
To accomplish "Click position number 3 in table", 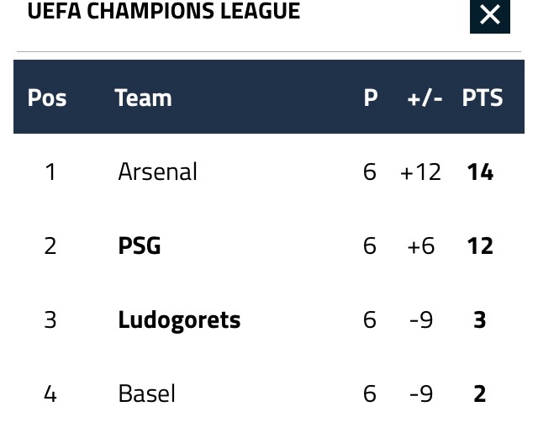I will coord(50,319).
